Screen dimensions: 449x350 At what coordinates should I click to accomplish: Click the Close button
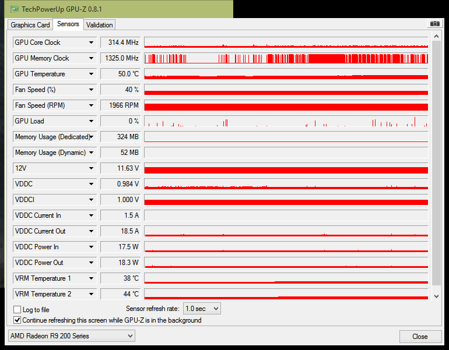[x=420, y=337]
